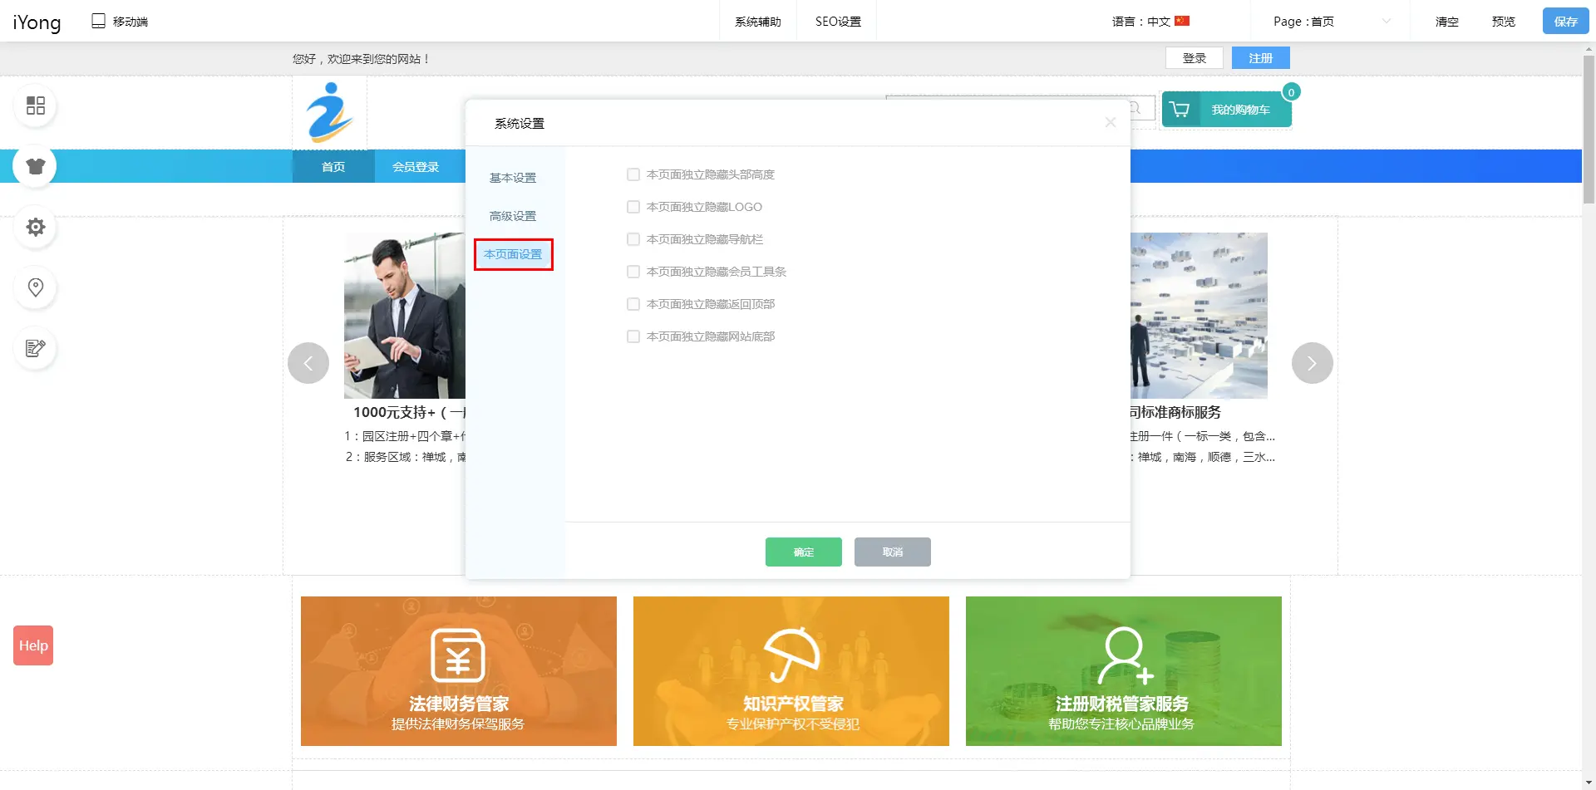Switch to 基本设置 tab

(x=513, y=178)
